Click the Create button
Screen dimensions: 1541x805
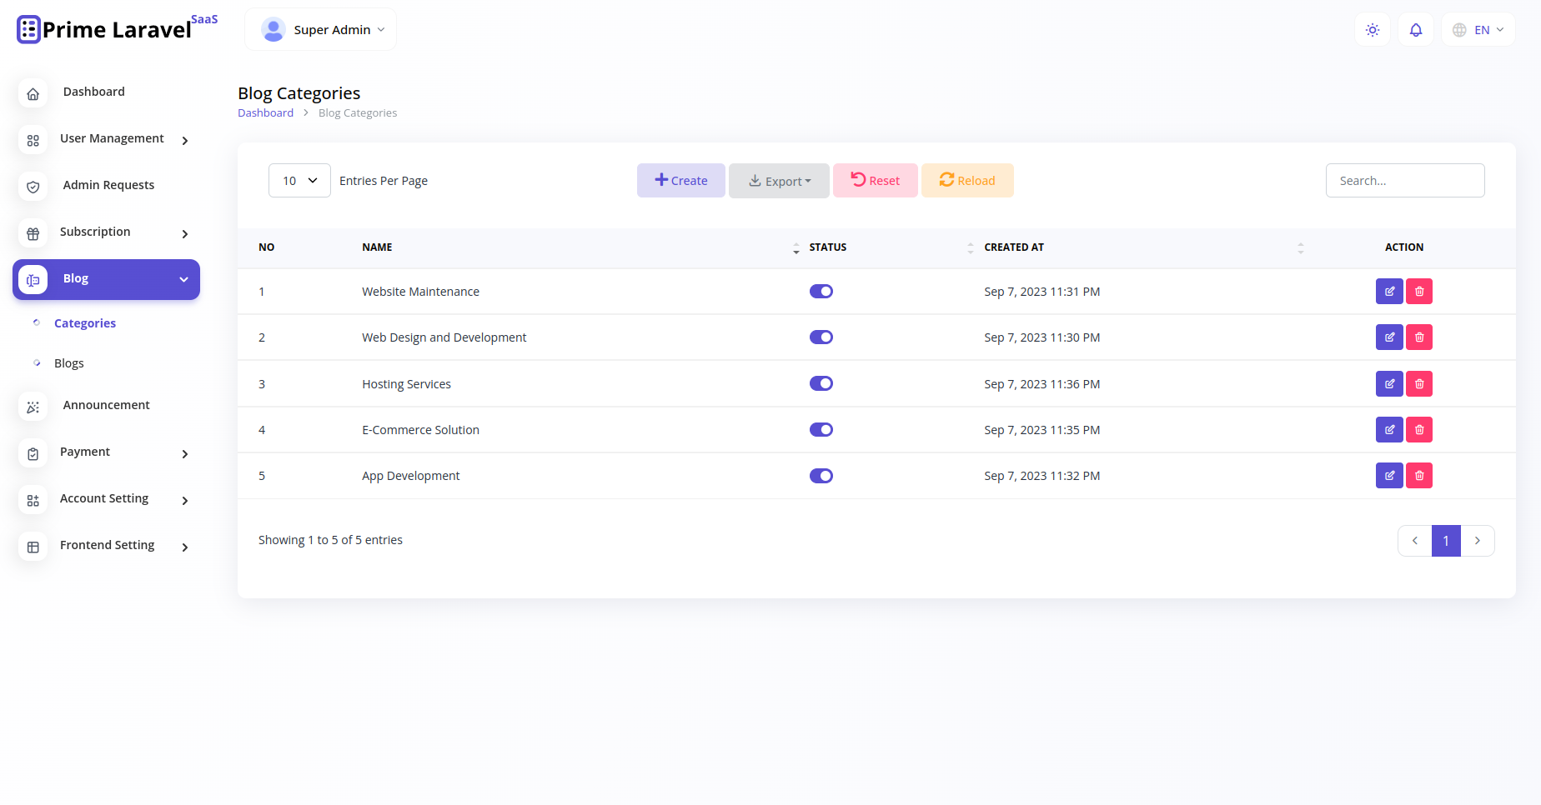(x=680, y=180)
